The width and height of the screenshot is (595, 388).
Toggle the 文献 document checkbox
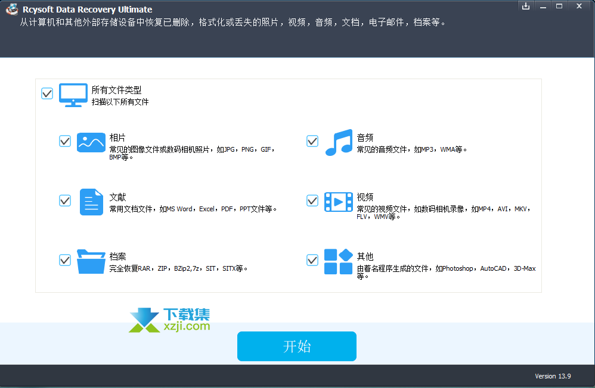click(65, 201)
